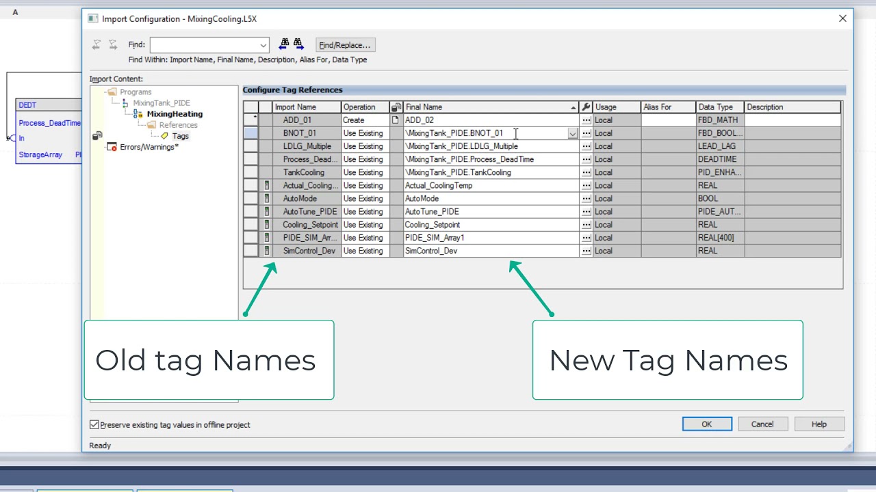Click inside the Find text field
The image size is (876, 492).
point(204,45)
